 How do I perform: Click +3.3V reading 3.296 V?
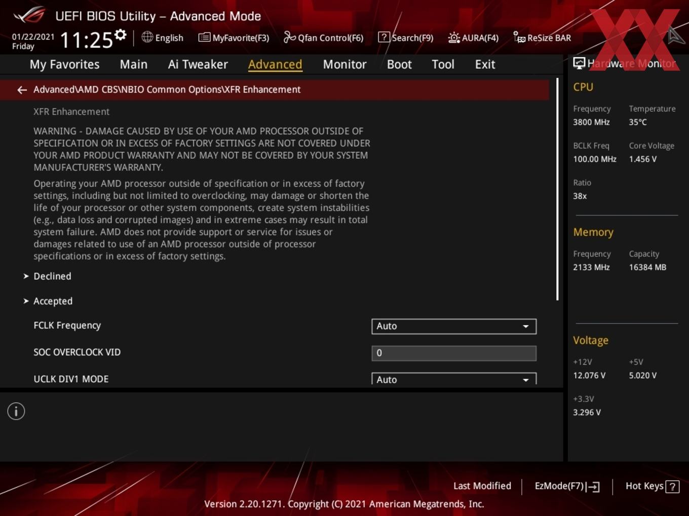pyautogui.click(x=587, y=412)
